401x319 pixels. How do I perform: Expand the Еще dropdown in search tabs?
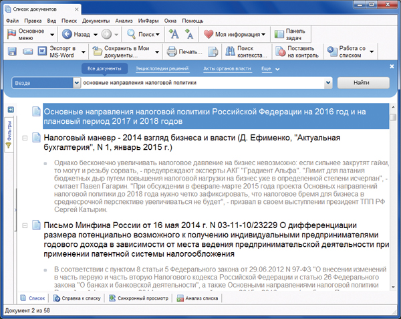tap(268, 69)
